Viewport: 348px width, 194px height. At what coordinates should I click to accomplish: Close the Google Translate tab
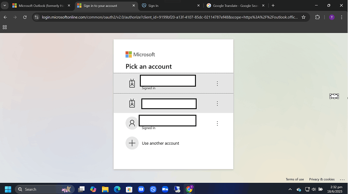263,5
